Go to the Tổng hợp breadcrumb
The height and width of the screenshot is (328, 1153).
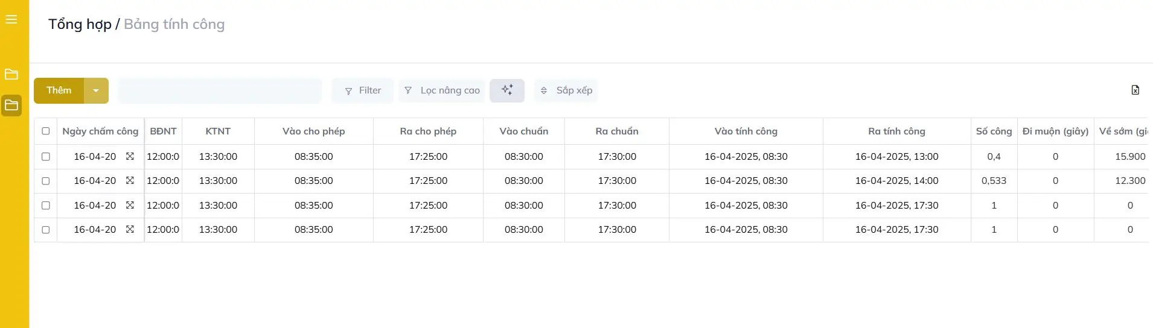point(80,24)
